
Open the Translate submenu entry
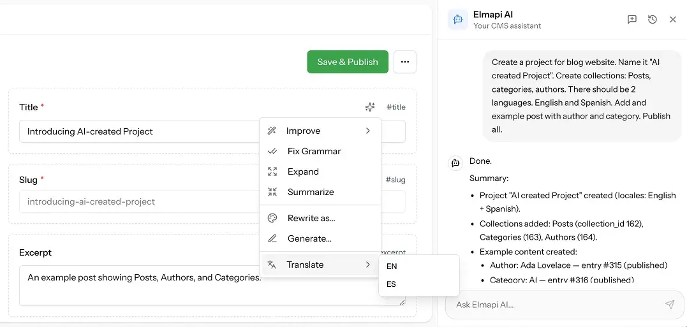[320, 265]
